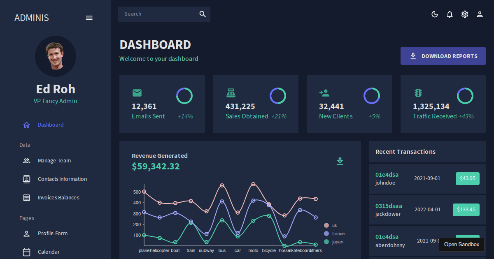Toggle the sidebar with the hamburger icon
This screenshot has height=259, width=494.
point(89,18)
